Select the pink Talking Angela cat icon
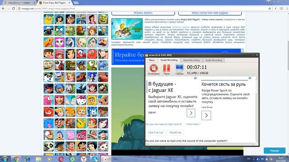This screenshot has height=162, width=289. point(60,42)
